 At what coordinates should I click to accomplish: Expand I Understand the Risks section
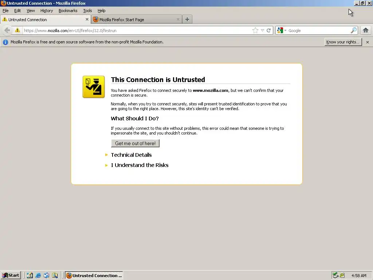click(140, 165)
